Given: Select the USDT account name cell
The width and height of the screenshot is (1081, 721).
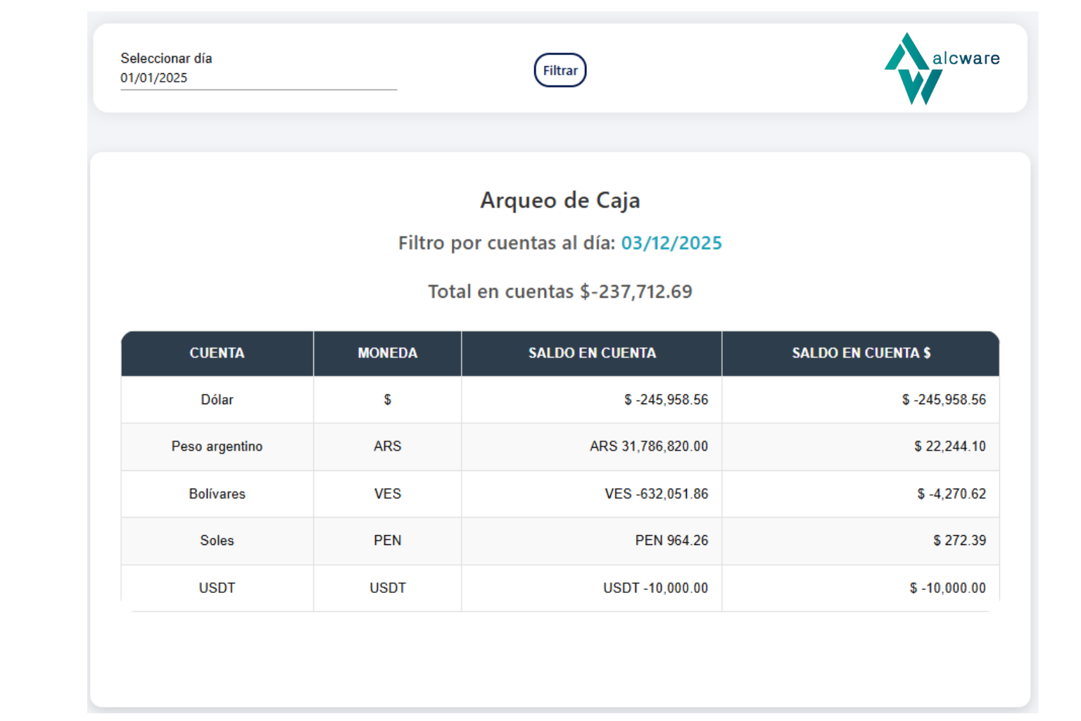Looking at the screenshot, I should [217, 588].
